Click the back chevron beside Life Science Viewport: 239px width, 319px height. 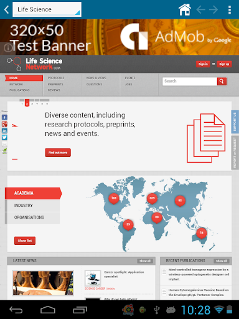7,9
